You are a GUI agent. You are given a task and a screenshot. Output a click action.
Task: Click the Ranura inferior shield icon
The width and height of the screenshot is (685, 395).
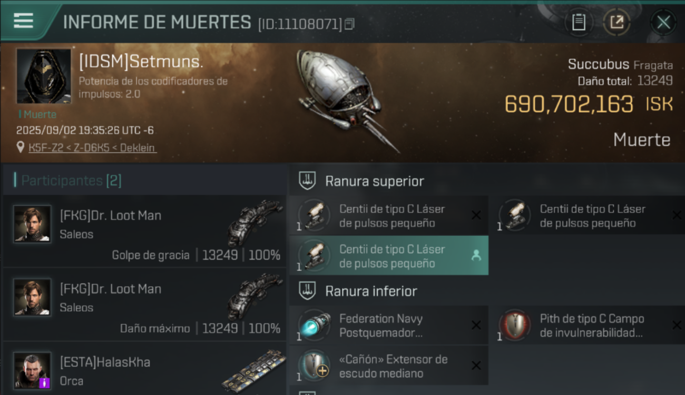point(307,291)
